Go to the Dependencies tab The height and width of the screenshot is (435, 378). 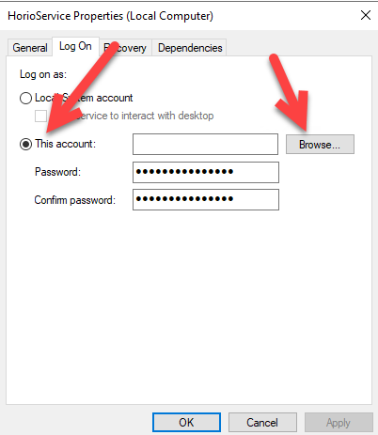(190, 48)
